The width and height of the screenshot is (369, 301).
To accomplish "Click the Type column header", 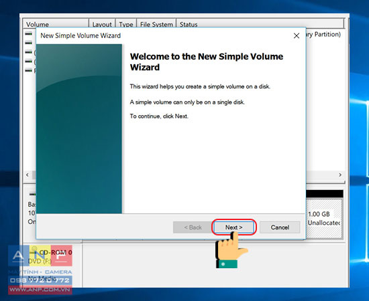I will coord(126,24).
